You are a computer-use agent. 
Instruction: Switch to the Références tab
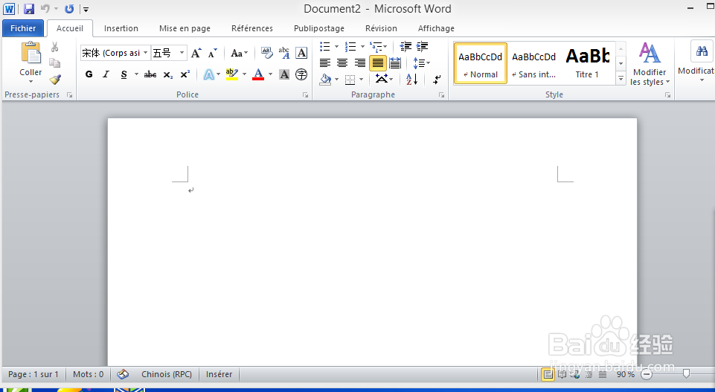pos(251,28)
